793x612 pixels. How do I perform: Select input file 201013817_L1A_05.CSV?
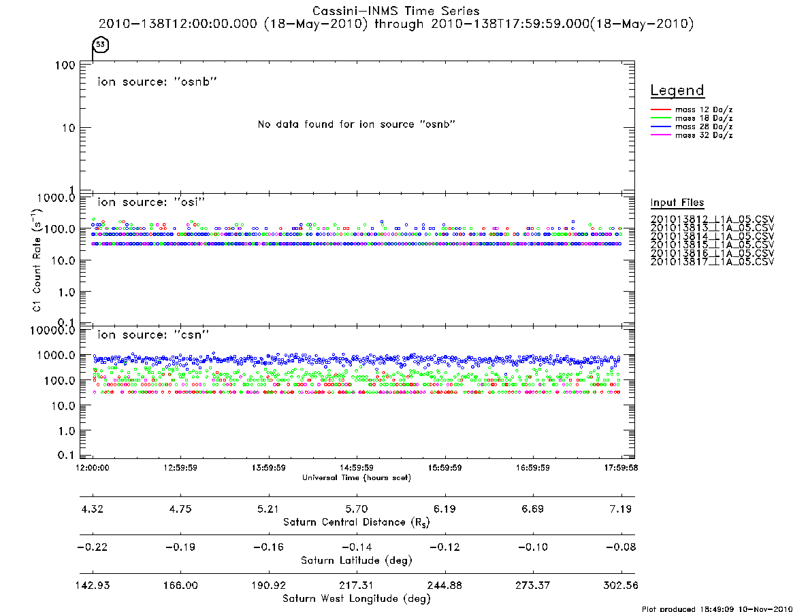[712, 262]
